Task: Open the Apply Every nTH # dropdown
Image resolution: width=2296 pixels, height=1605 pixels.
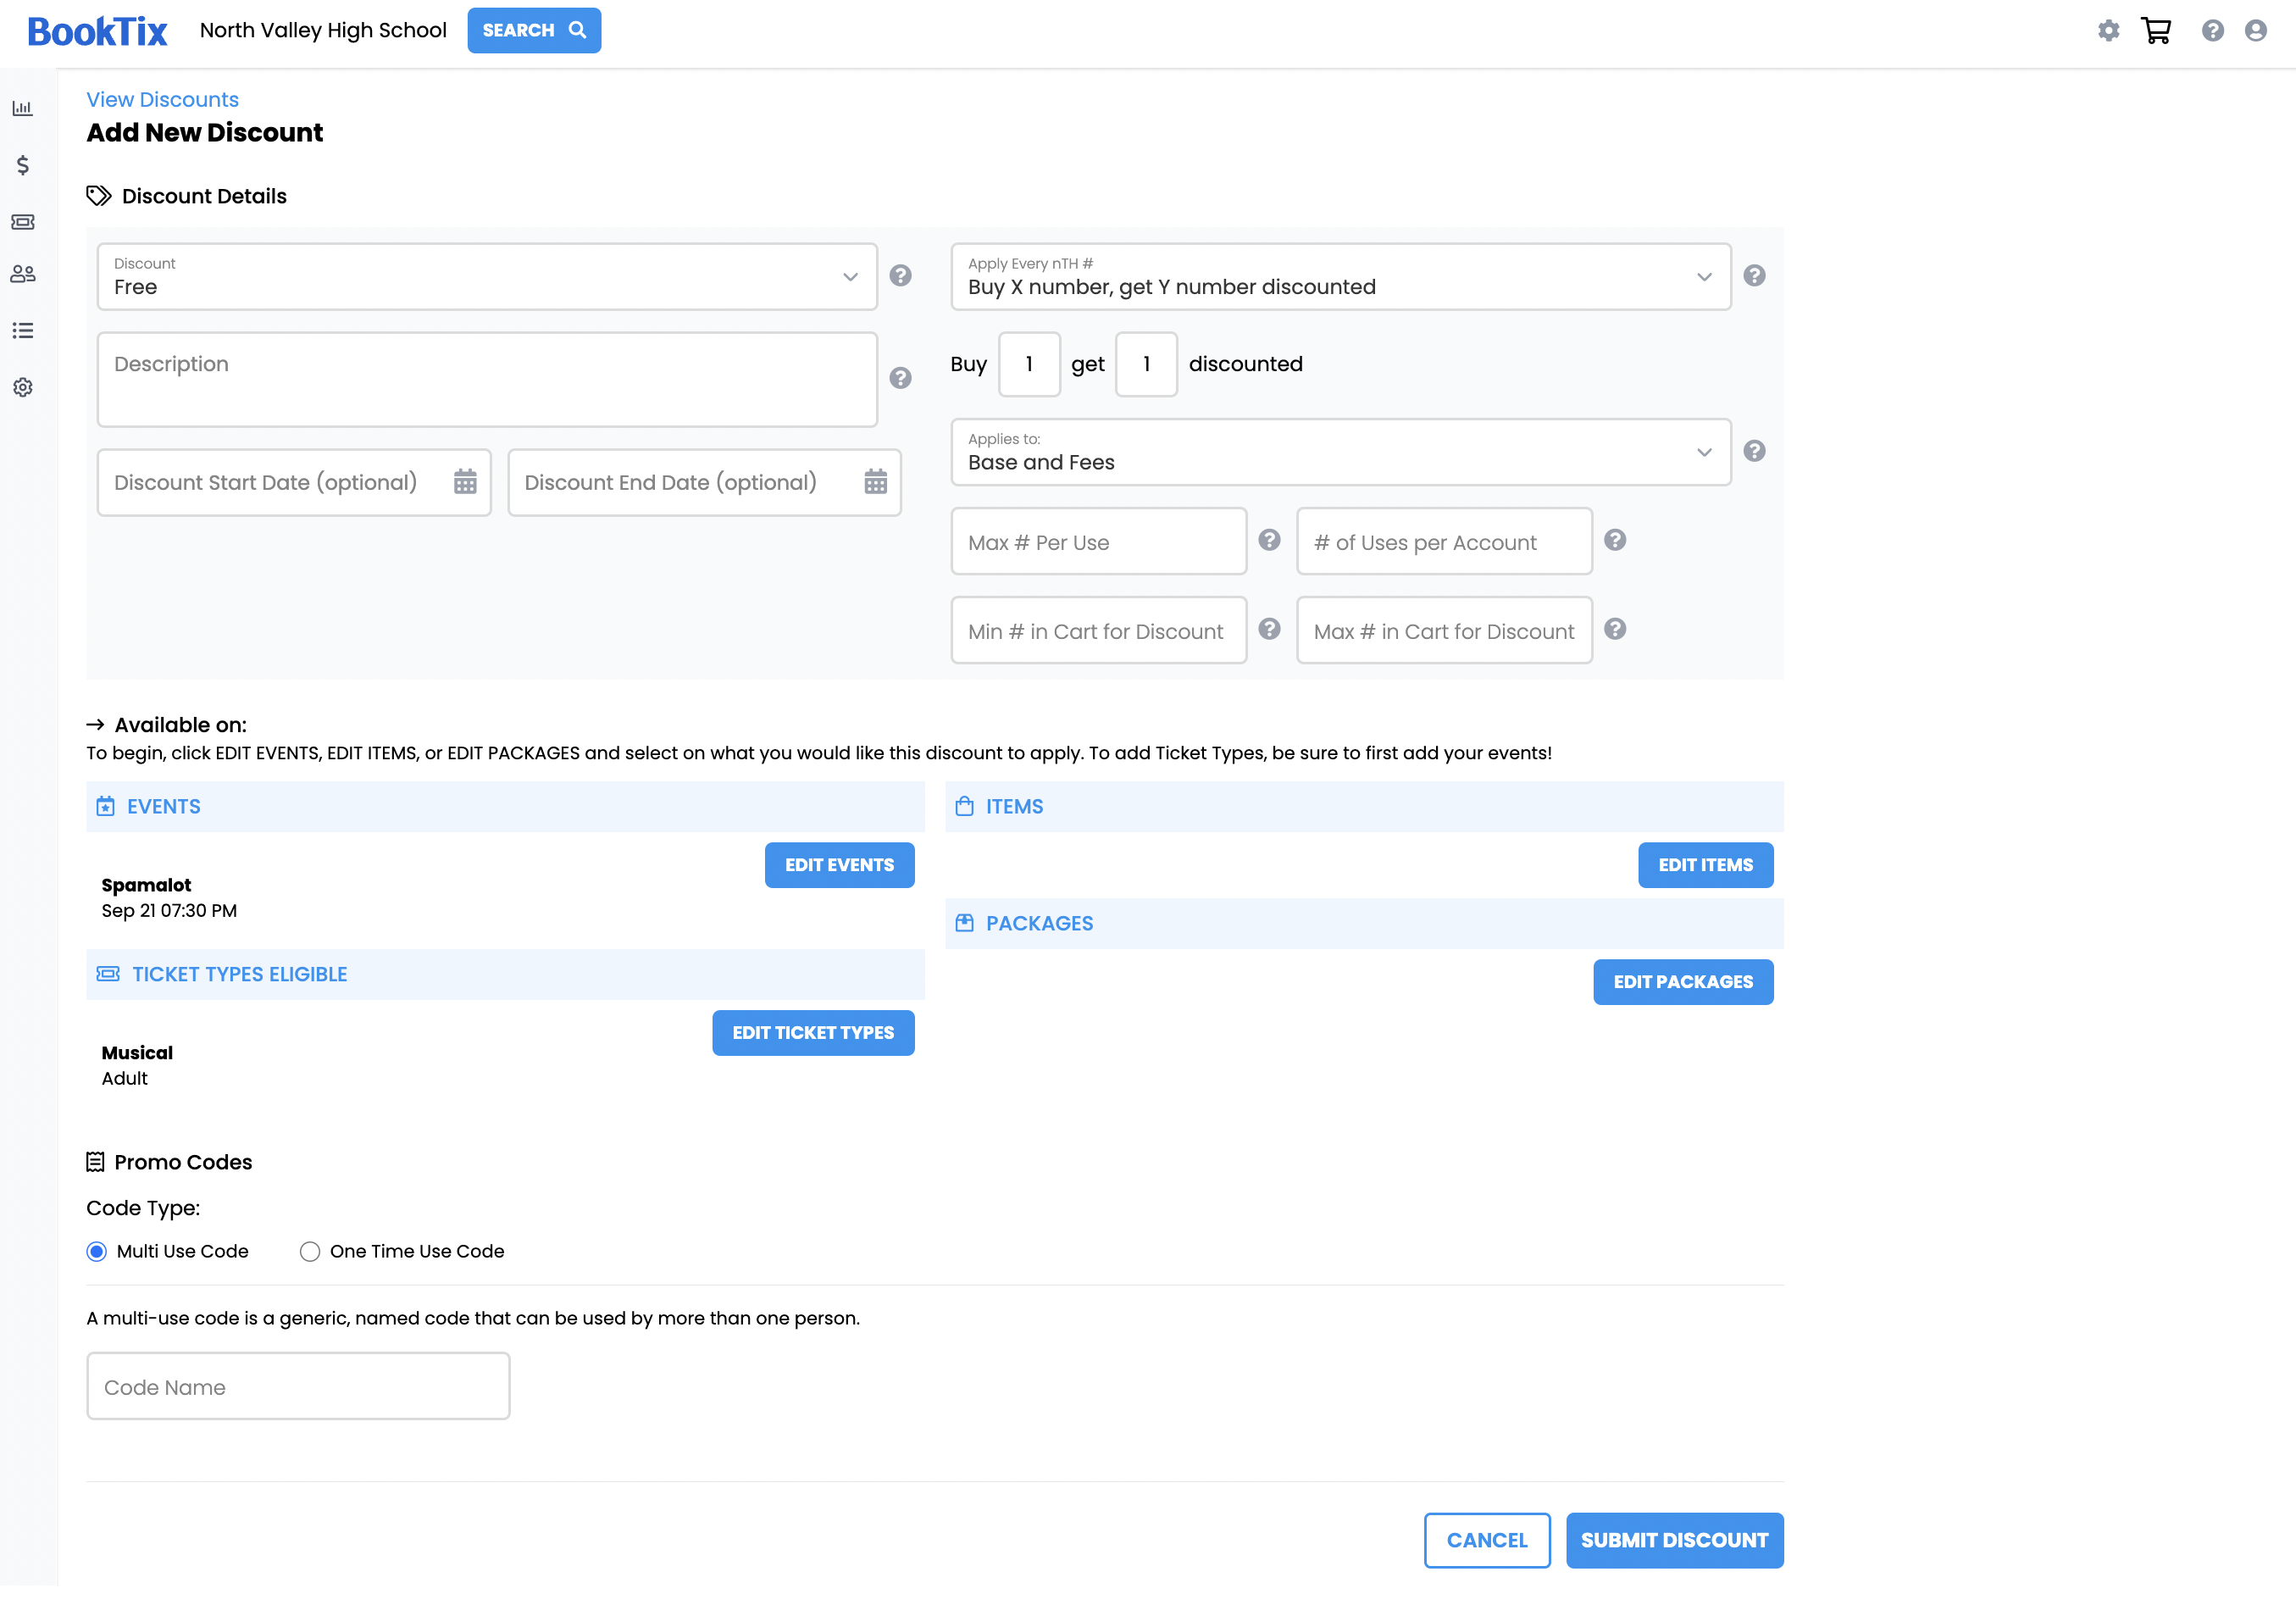Action: click(1341, 277)
